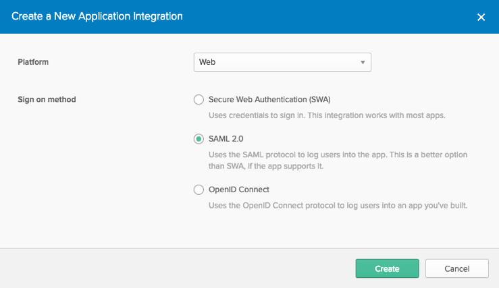Close the Create Application Integration dialog
This screenshot has height=288, width=499.
[481, 17]
